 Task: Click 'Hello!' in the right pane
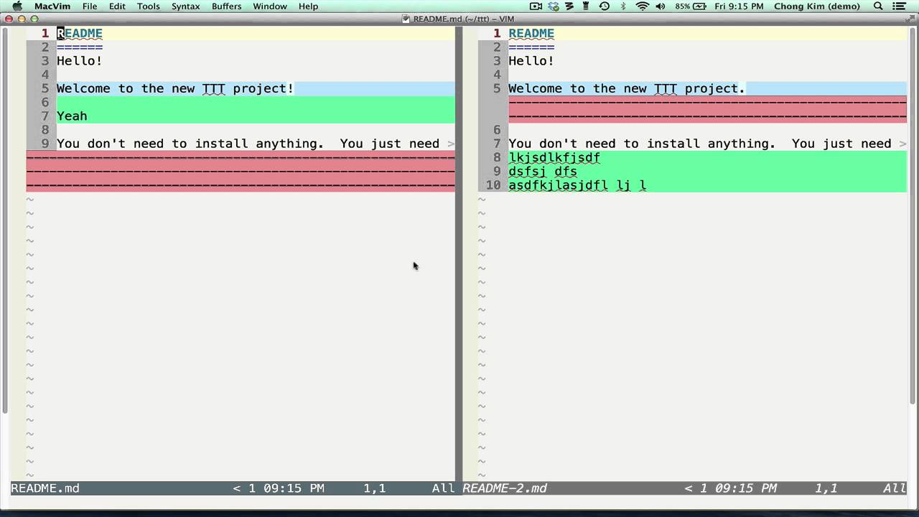[531, 61]
